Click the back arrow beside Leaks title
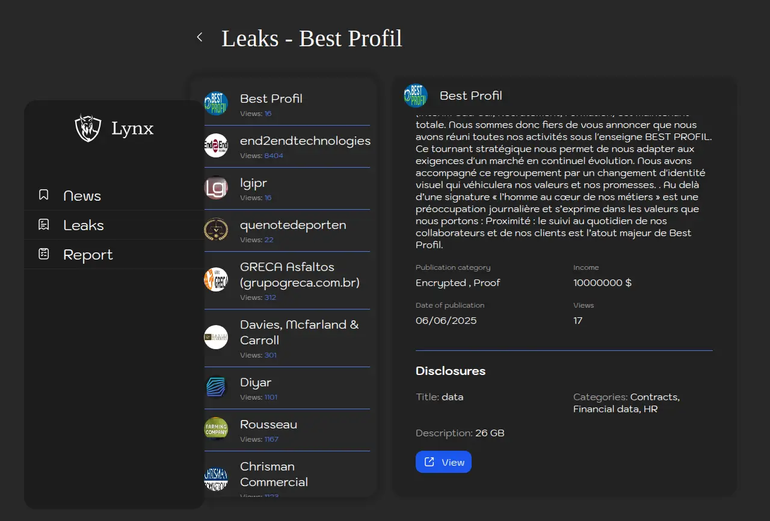This screenshot has width=770, height=521. [x=200, y=37]
